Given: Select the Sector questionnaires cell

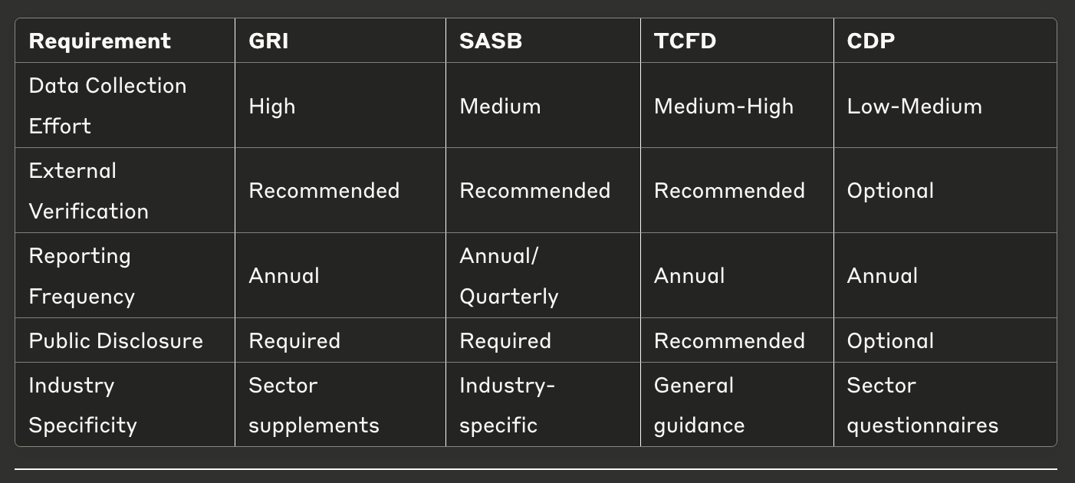Looking at the screenshot, I should click(x=922, y=405).
